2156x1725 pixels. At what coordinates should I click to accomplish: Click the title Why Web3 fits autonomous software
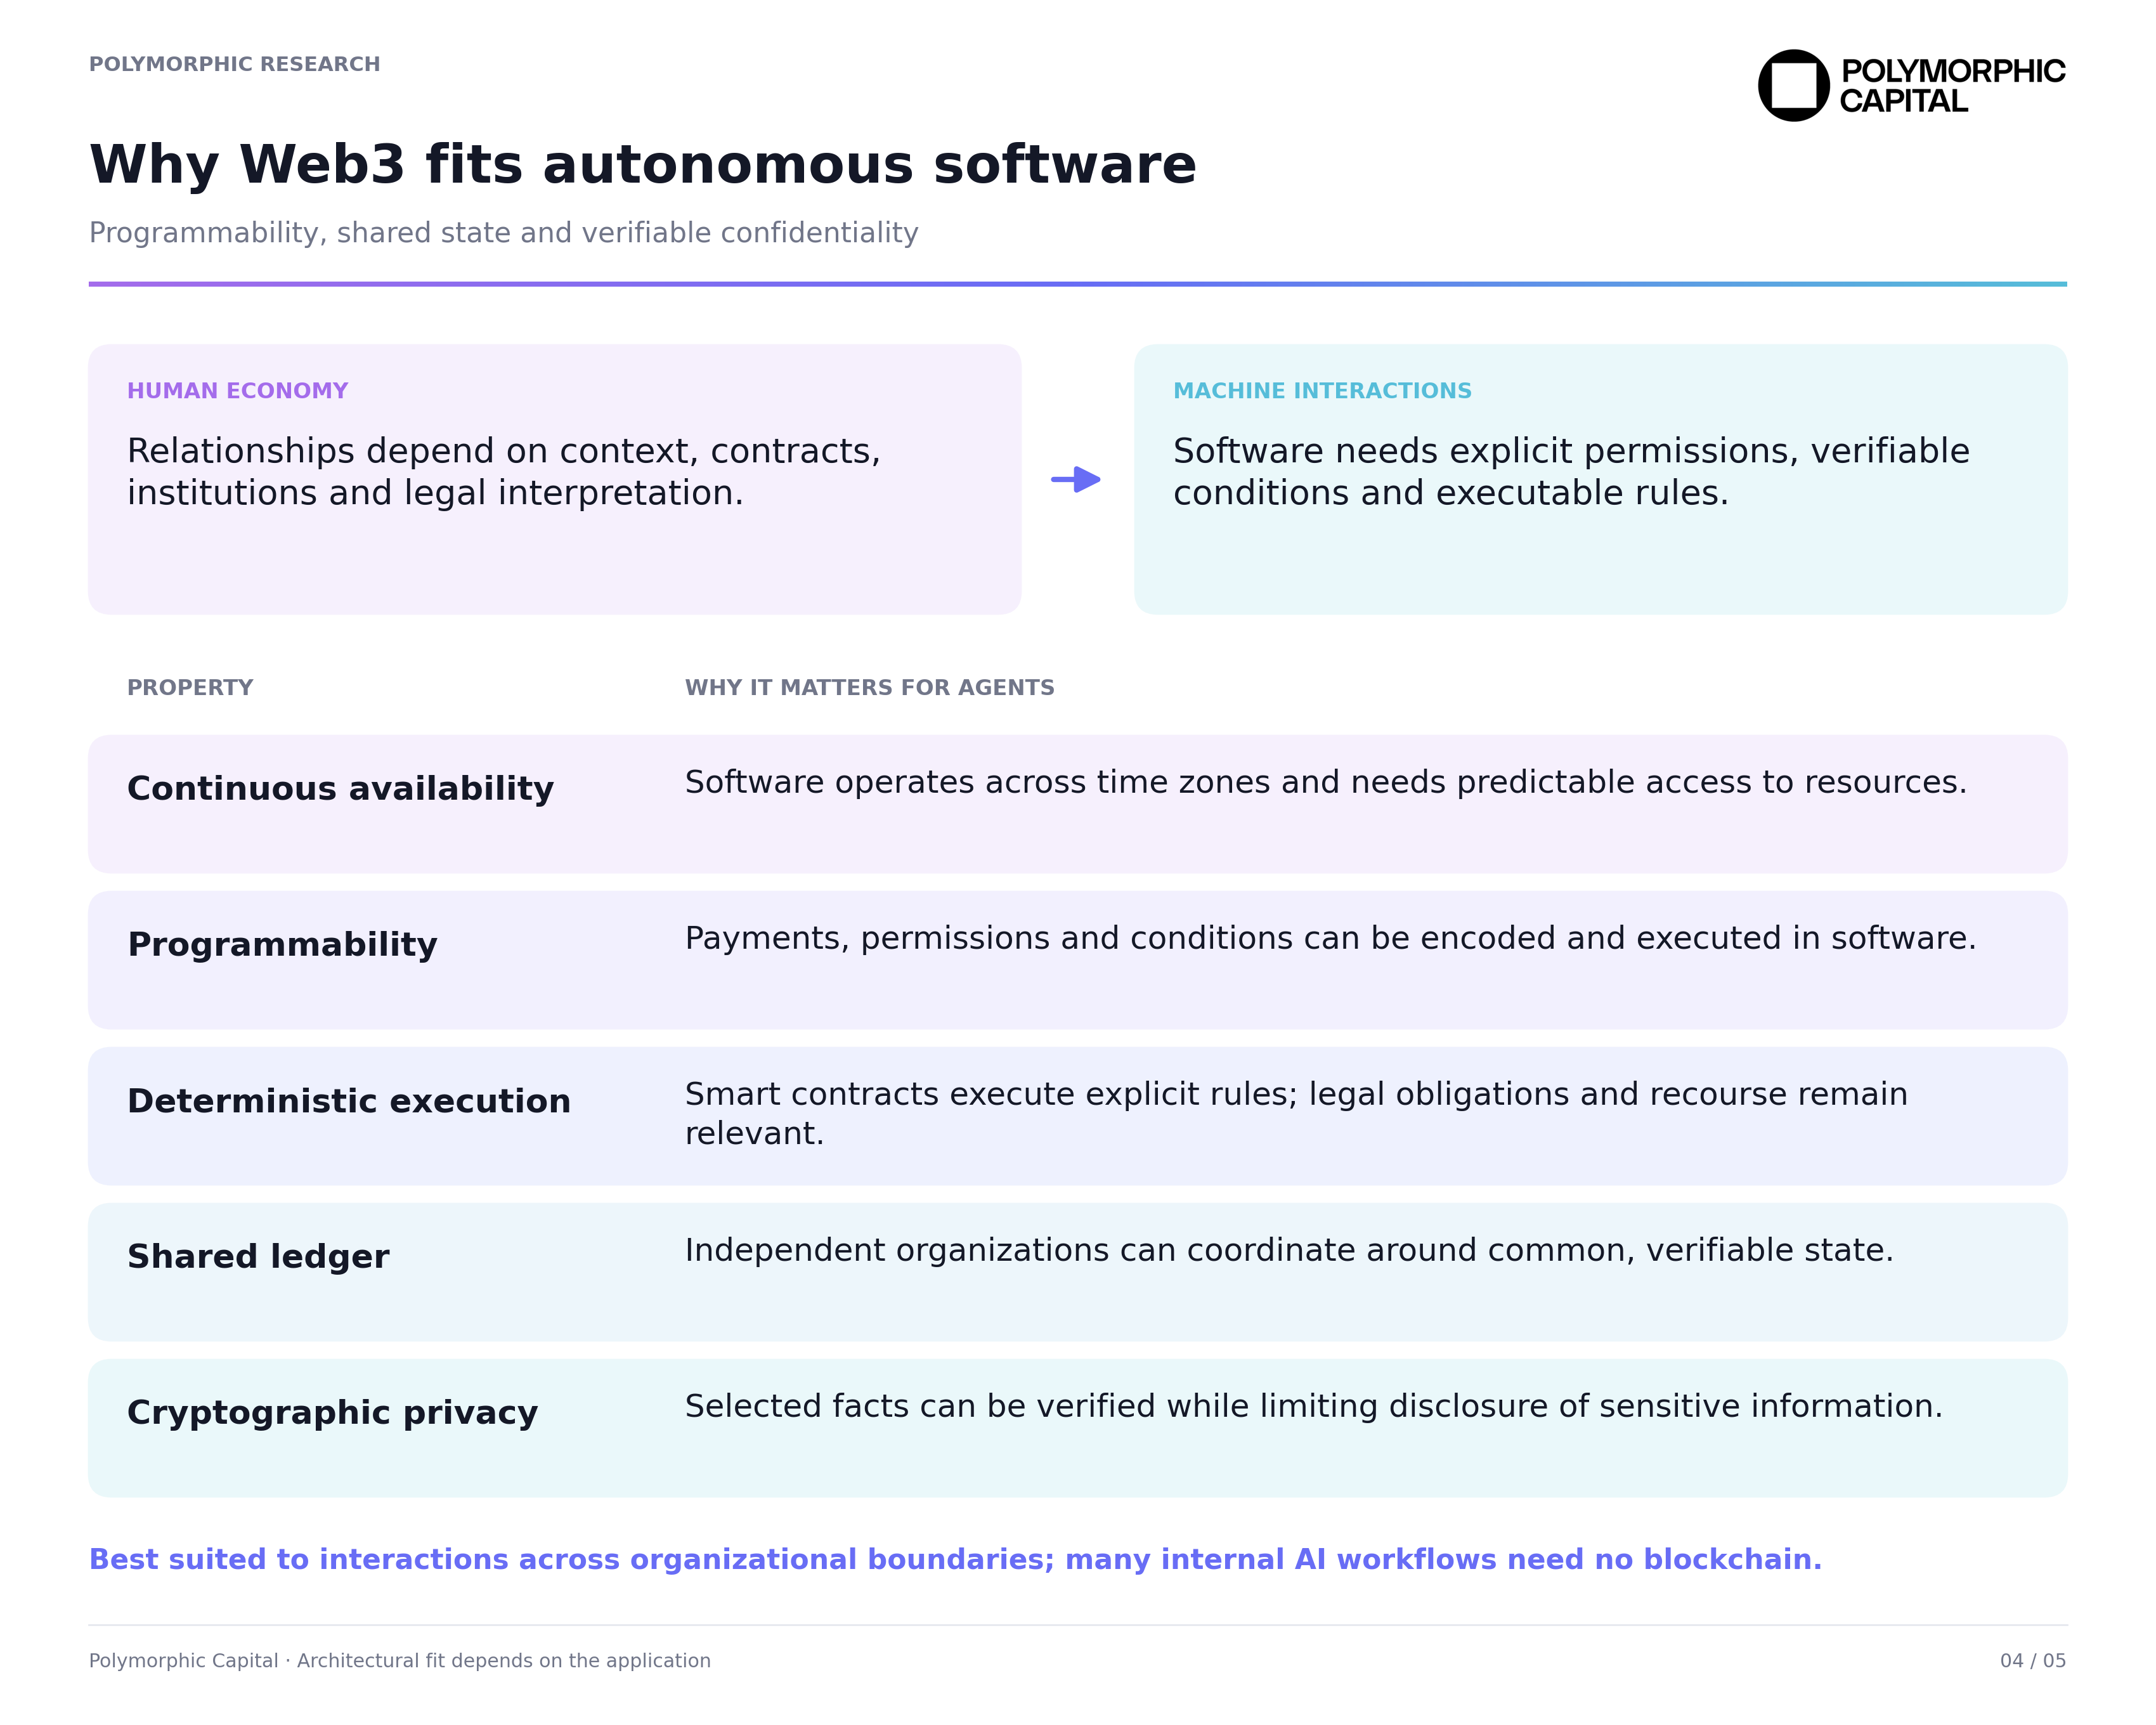pos(643,164)
